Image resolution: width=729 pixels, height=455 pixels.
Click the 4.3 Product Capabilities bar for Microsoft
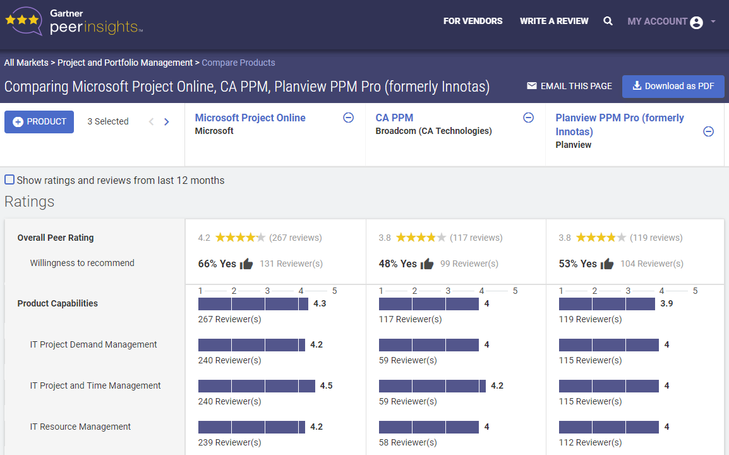coord(253,304)
